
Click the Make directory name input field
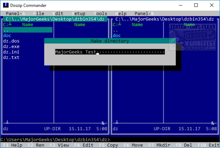(x=110, y=52)
